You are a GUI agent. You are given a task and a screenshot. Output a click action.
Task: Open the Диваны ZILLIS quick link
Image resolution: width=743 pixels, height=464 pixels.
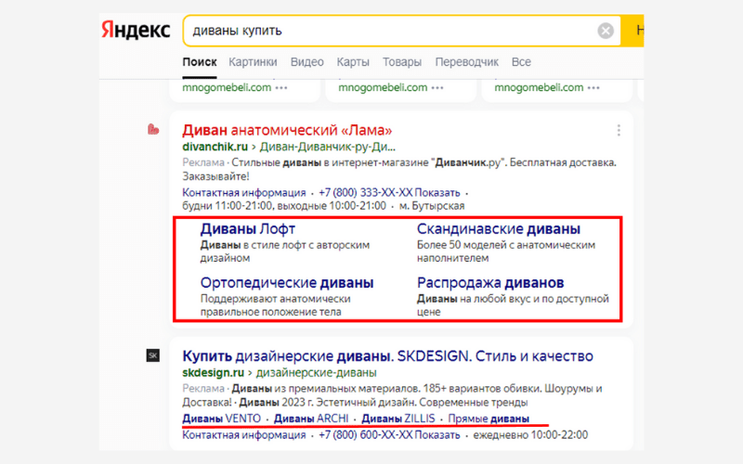(398, 419)
